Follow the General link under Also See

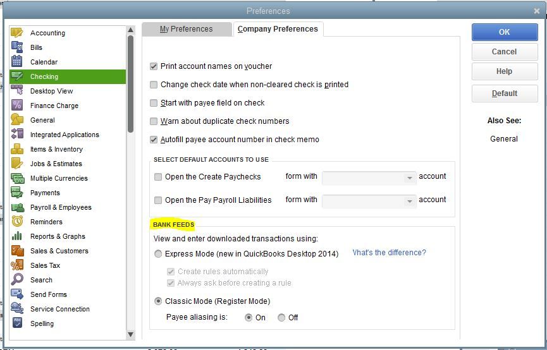(504, 139)
